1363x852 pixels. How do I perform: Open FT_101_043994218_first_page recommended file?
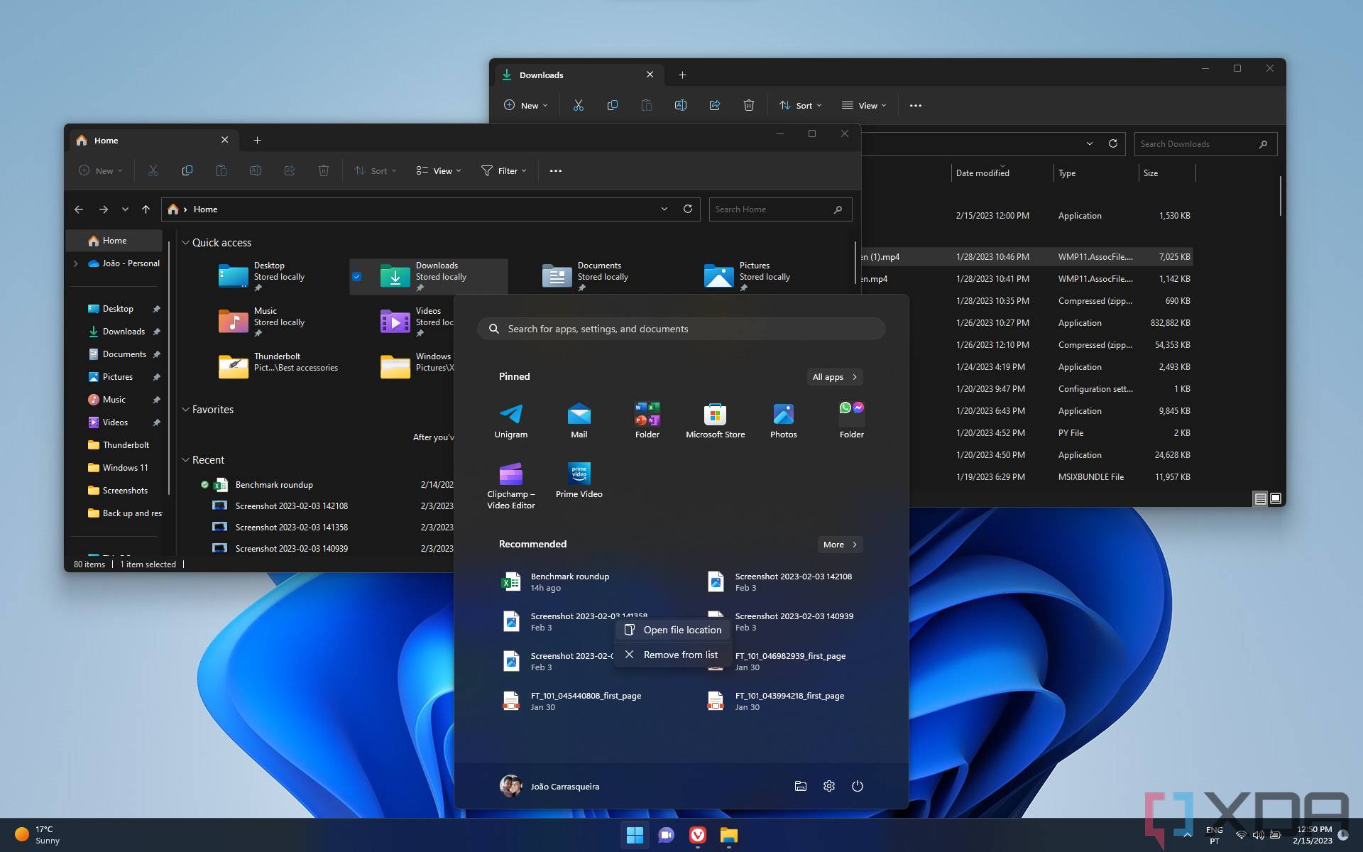point(784,701)
